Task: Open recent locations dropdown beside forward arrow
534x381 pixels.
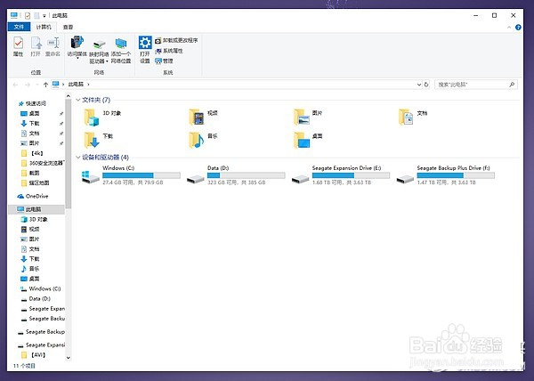Action: 37,85
